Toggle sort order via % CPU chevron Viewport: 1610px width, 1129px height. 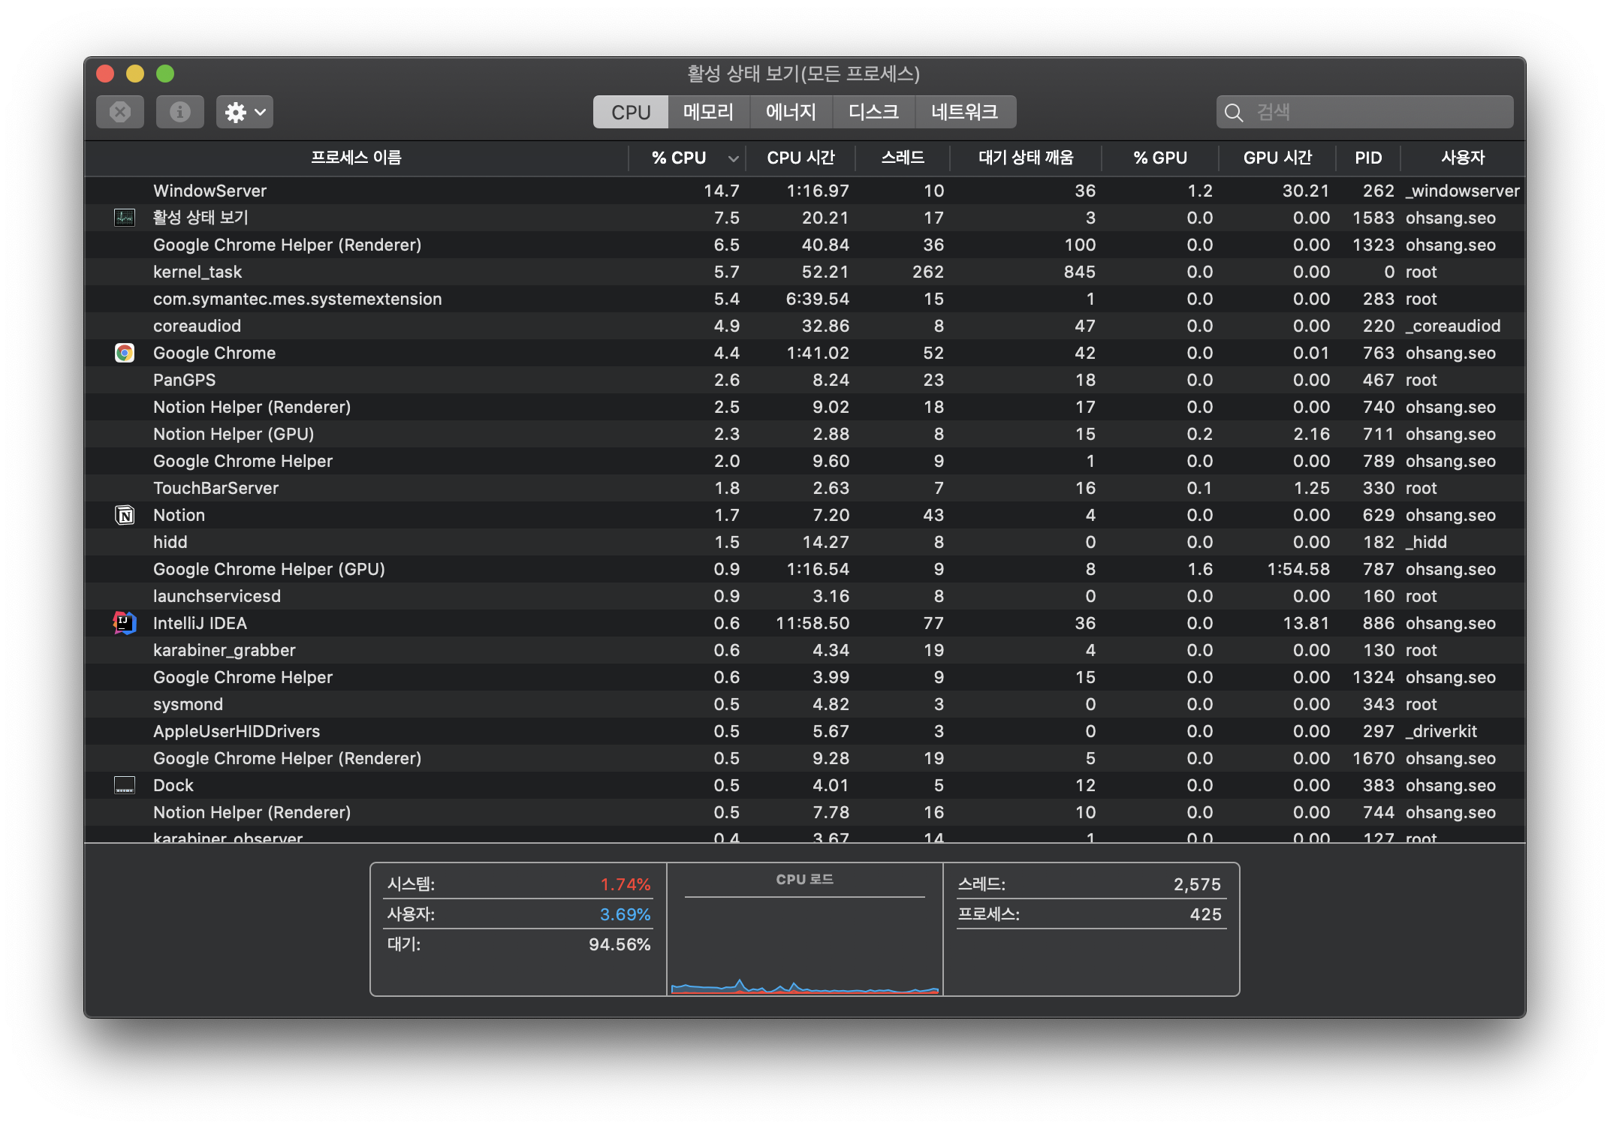tap(733, 158)
